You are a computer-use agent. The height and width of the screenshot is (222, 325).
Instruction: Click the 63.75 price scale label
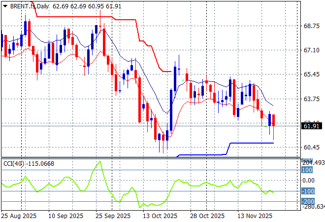(312, 99)
